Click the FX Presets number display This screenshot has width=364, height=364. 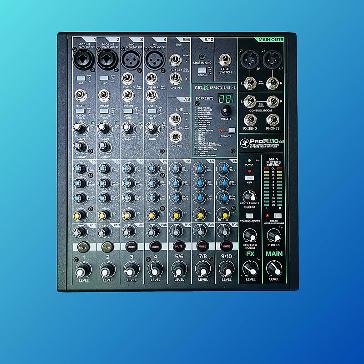coord(225,99)
